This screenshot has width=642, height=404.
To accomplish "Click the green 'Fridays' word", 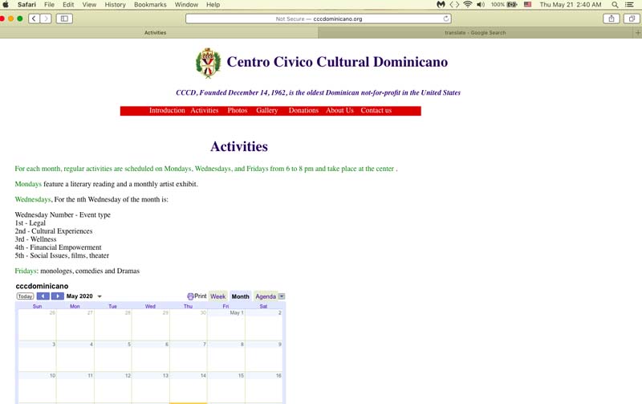I will click(26, 271).
